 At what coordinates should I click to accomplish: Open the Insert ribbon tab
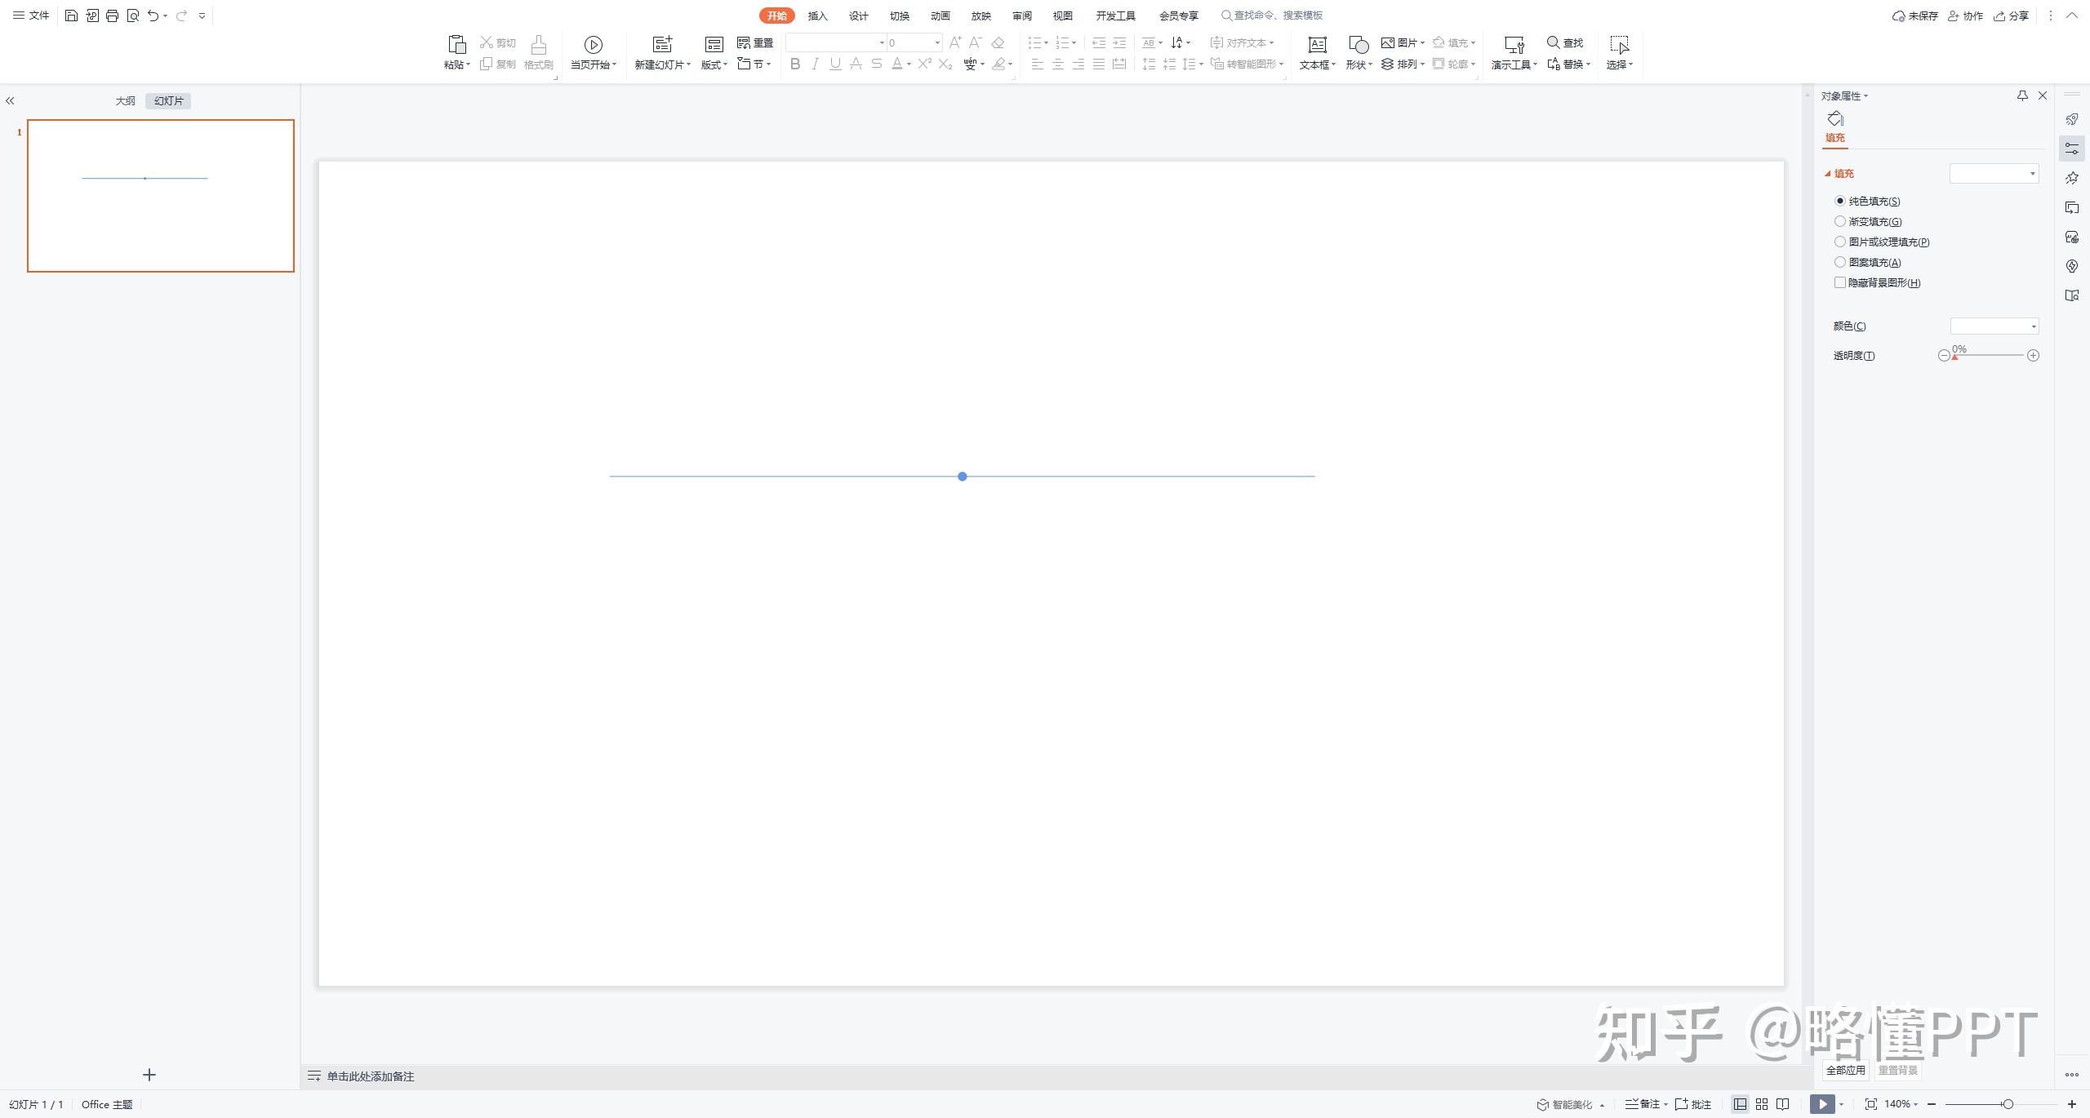[x=817, y=16]
